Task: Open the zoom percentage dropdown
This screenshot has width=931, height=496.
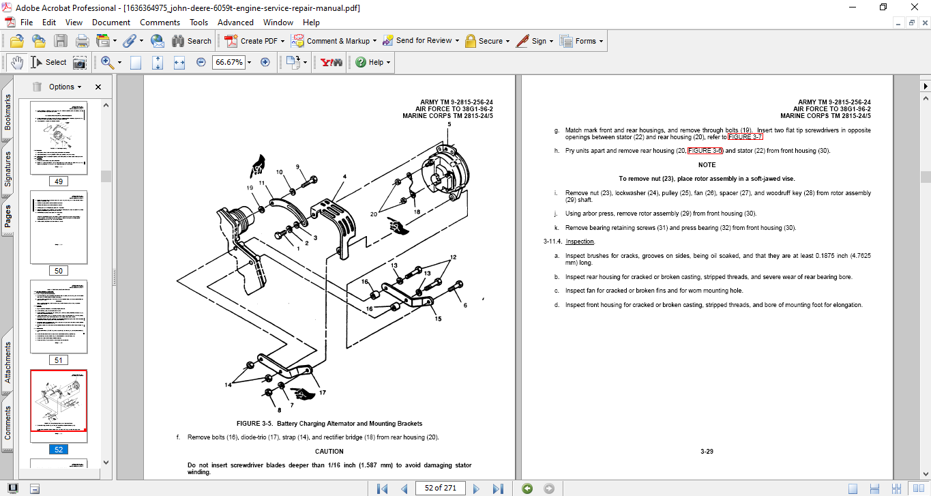Action: click(249, 61)
